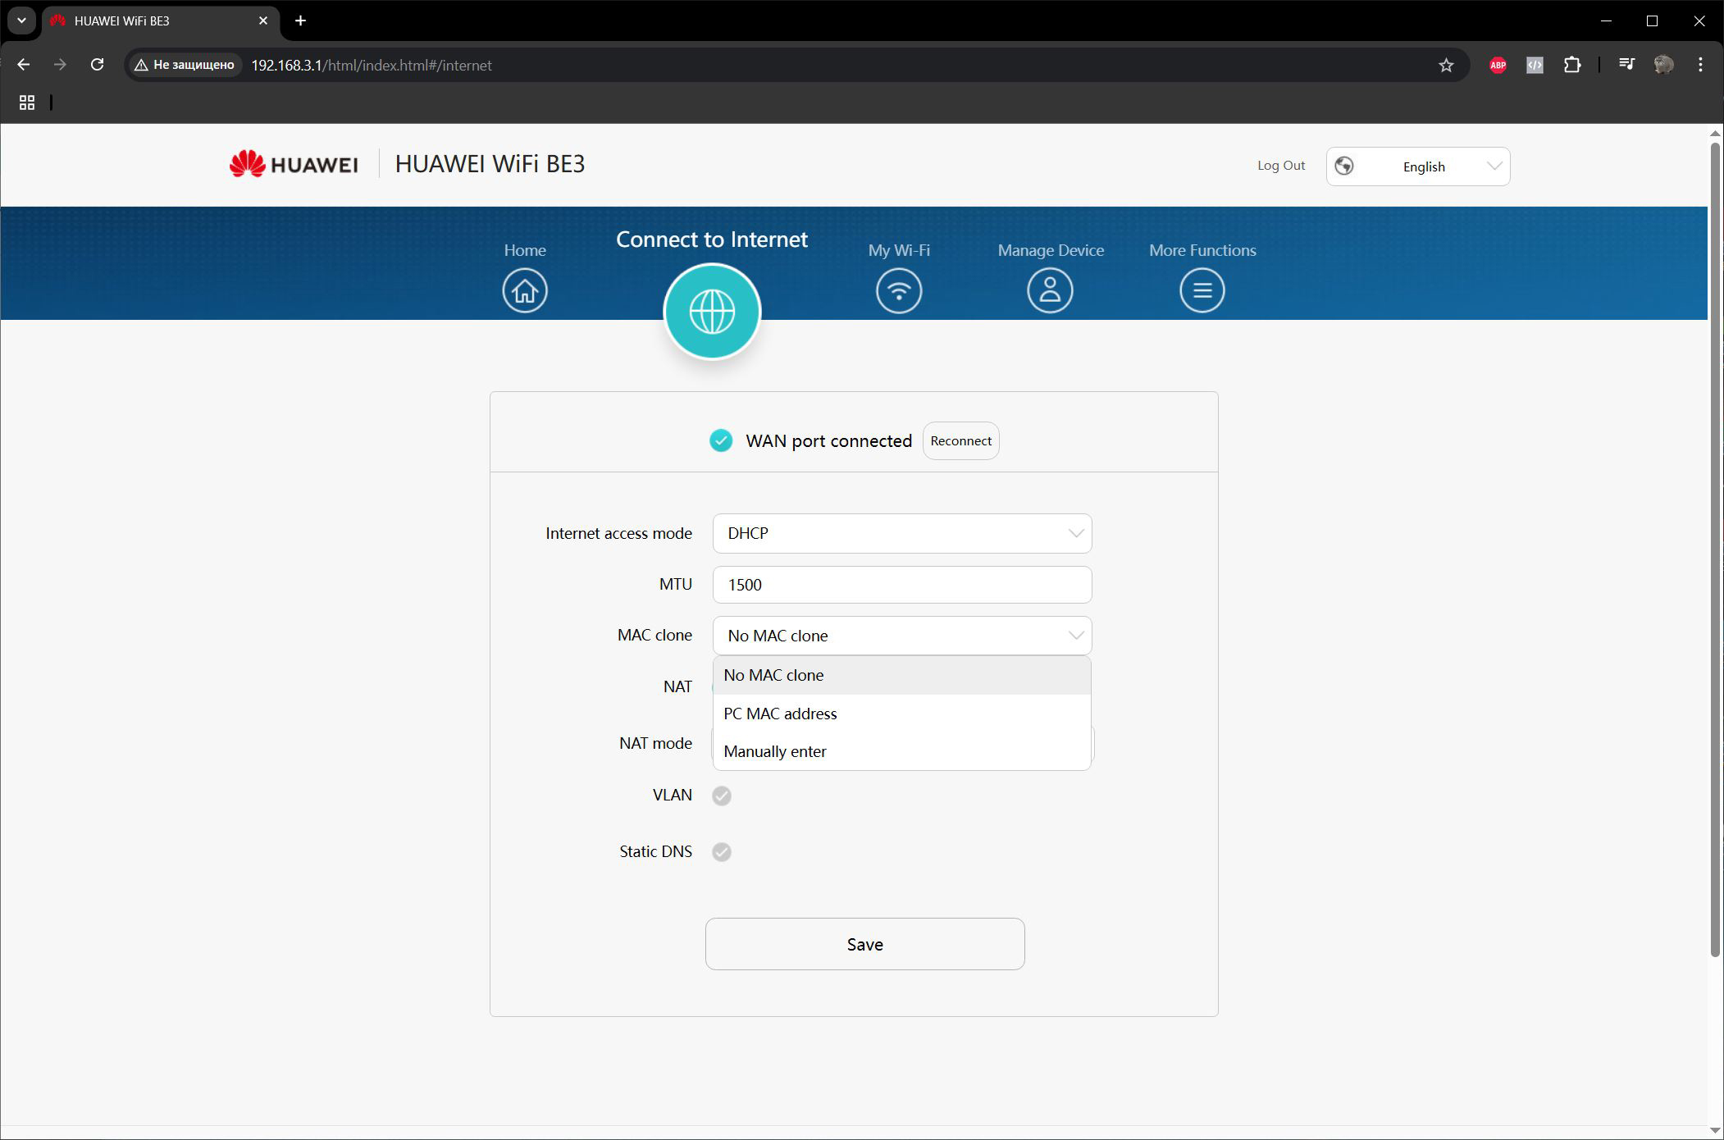Click the browser address bar URL

[x=372, y=65]
